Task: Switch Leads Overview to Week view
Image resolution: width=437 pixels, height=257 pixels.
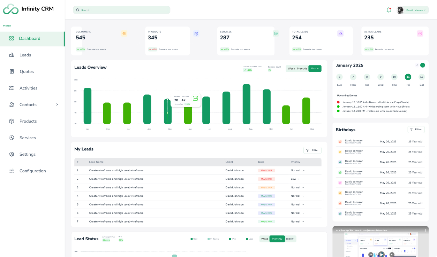Action: 291,69
